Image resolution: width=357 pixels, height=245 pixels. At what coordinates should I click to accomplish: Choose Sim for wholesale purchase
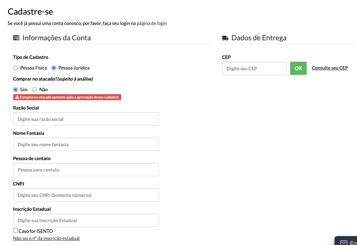point(15,90)
